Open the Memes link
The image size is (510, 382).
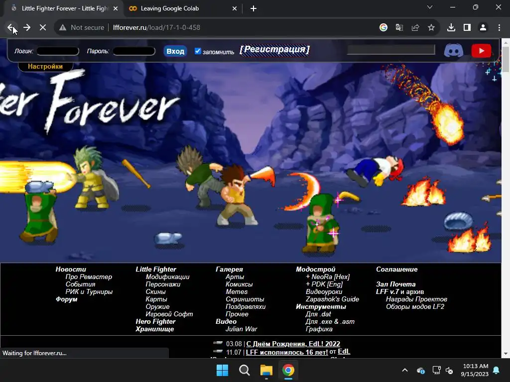point(237,291)
